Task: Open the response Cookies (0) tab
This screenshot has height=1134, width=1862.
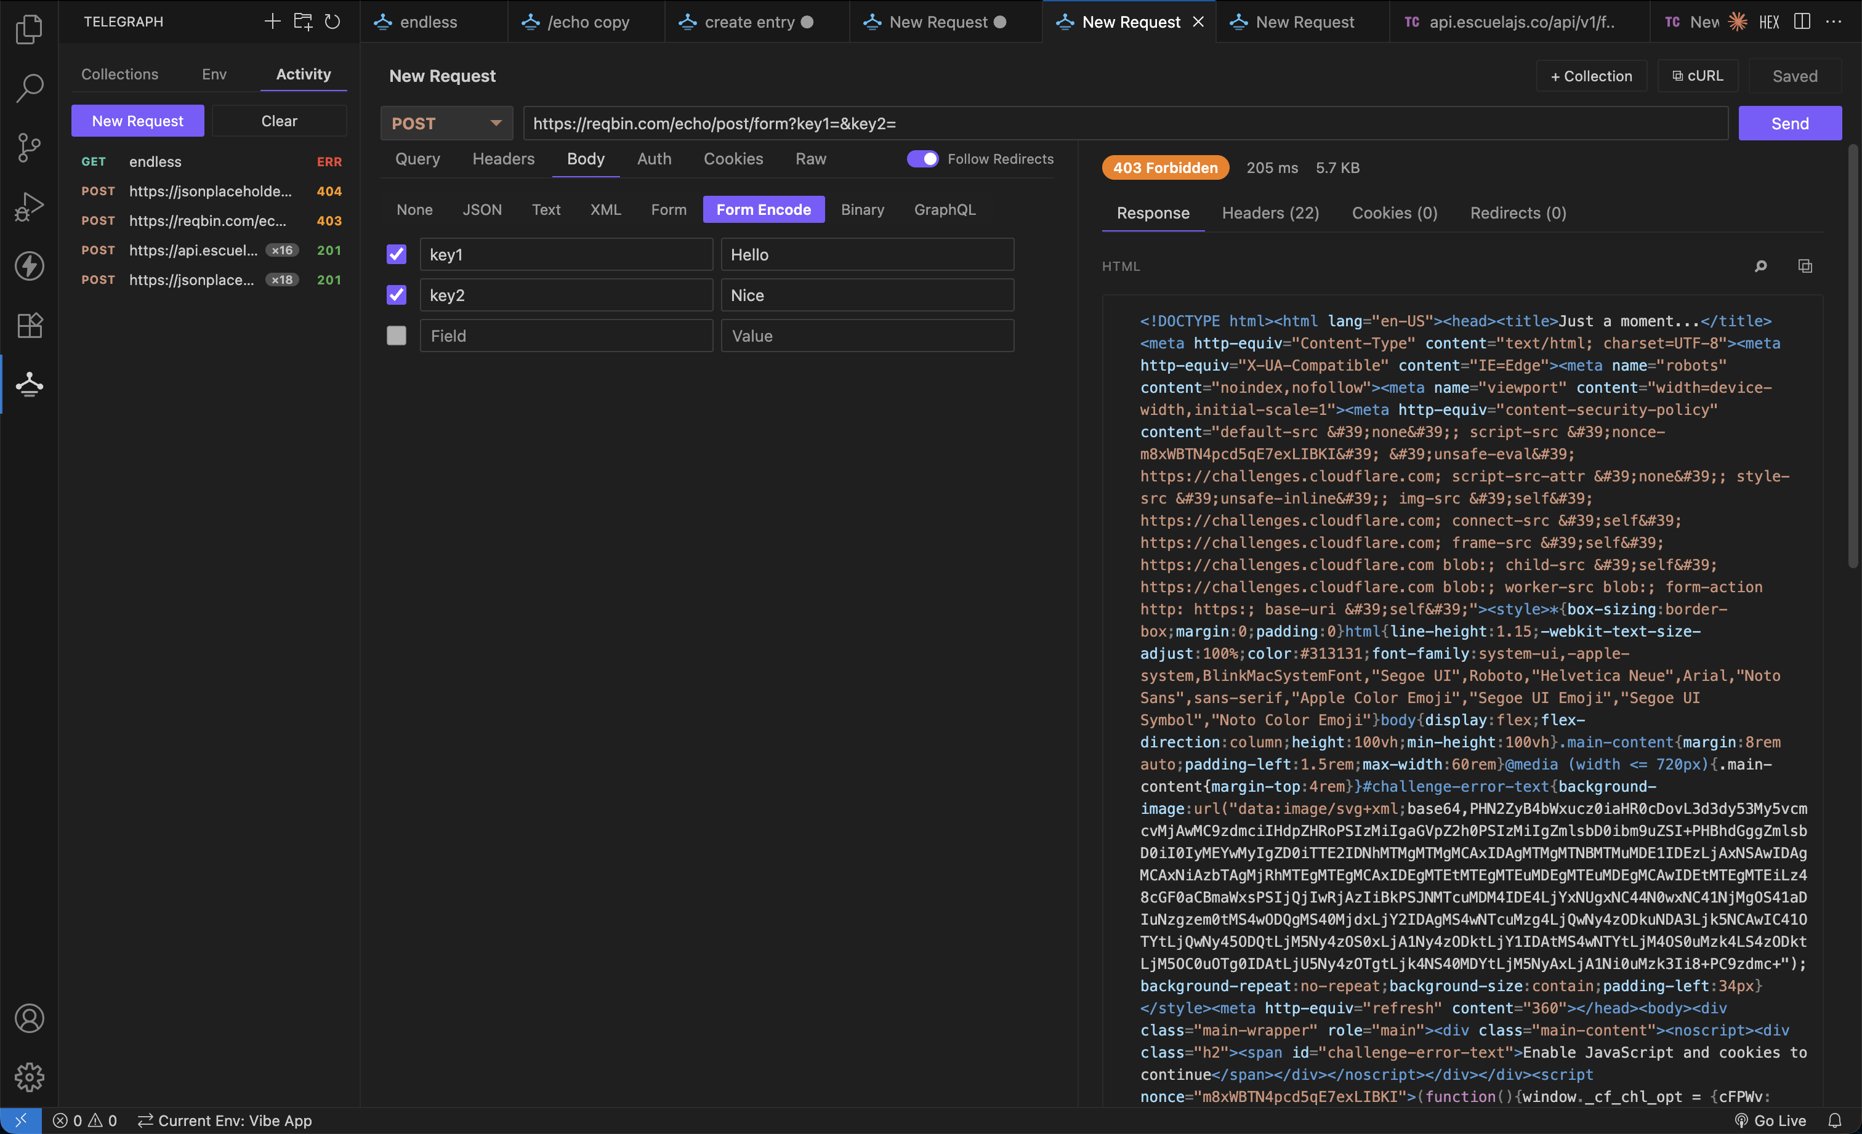Action: 1394,213
